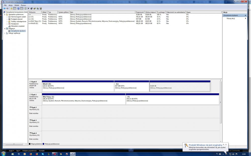Viewport: 251px width, 156px height.
Task: Click the Pojemność column header
Action: [x=140, y=12]
